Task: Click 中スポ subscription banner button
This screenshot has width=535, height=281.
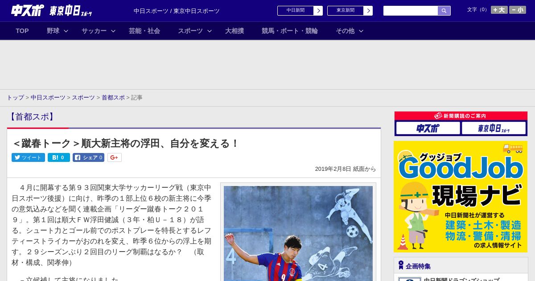Action: pyautogui.click(x=428, y=128)
